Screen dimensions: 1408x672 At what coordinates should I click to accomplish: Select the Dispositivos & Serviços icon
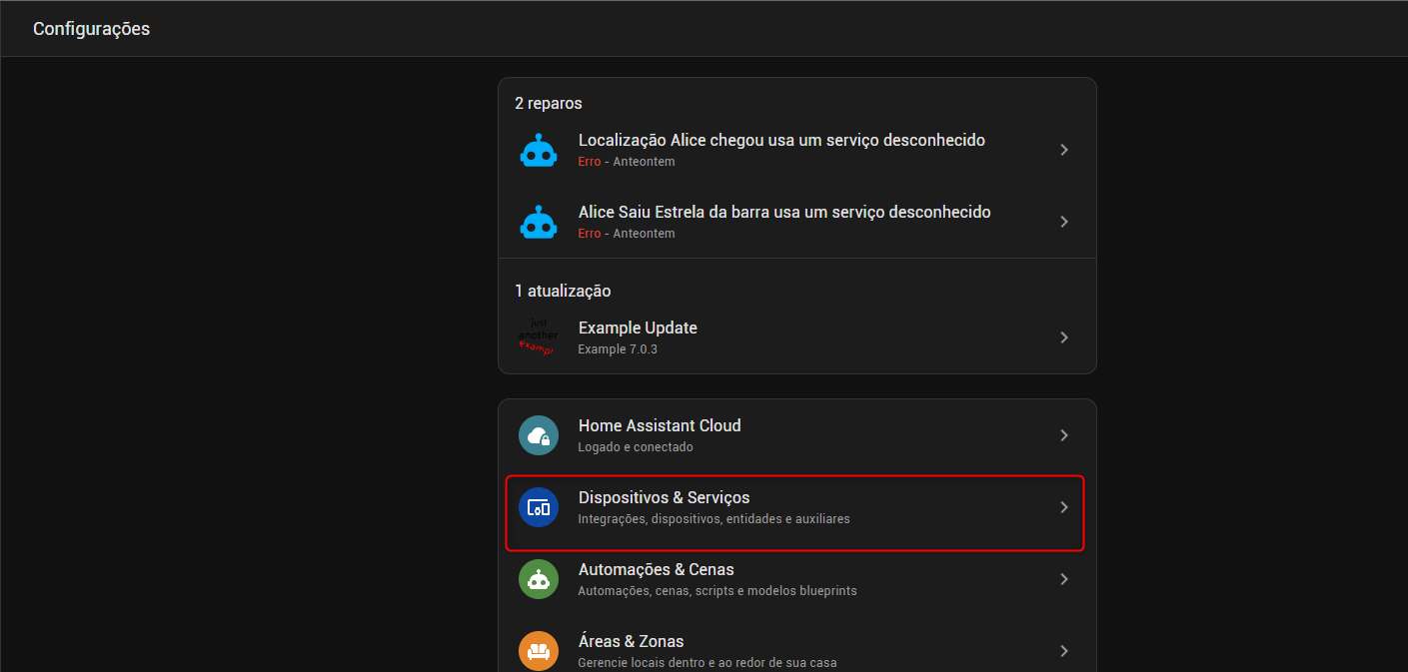pos(539,507)
